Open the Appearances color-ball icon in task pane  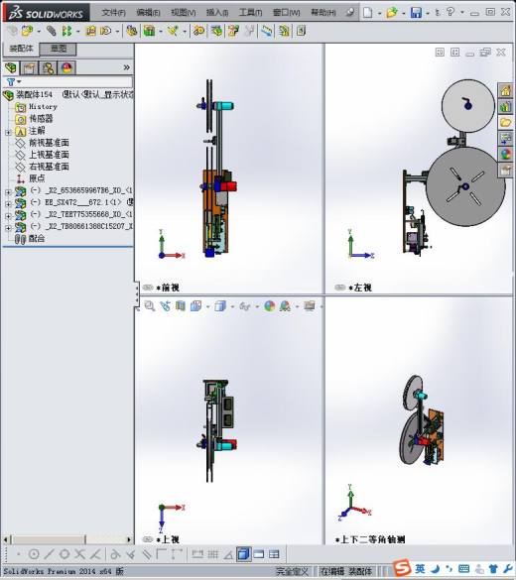pos(506,155)
